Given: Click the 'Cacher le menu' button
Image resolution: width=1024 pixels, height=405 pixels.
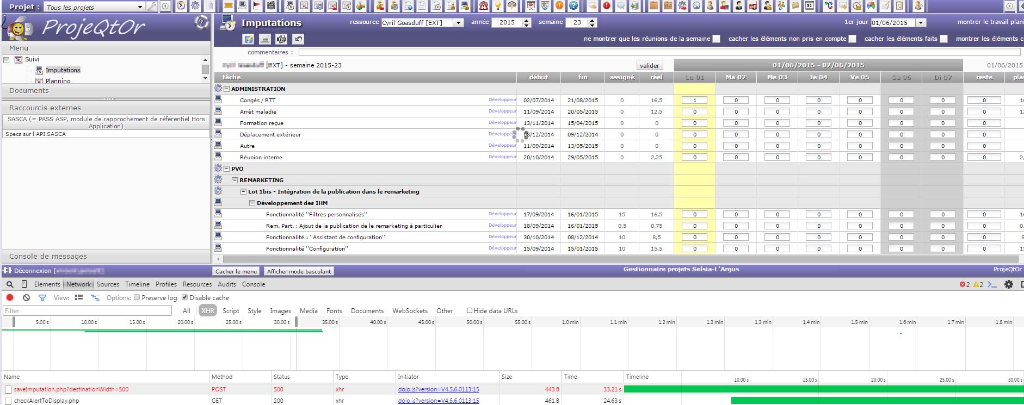Looking at the screenshot, I should [236, 271].
